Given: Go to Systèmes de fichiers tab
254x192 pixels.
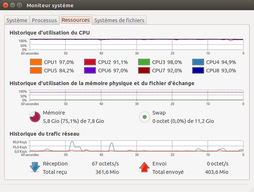Looking at the screenshot, I should 119,20.
